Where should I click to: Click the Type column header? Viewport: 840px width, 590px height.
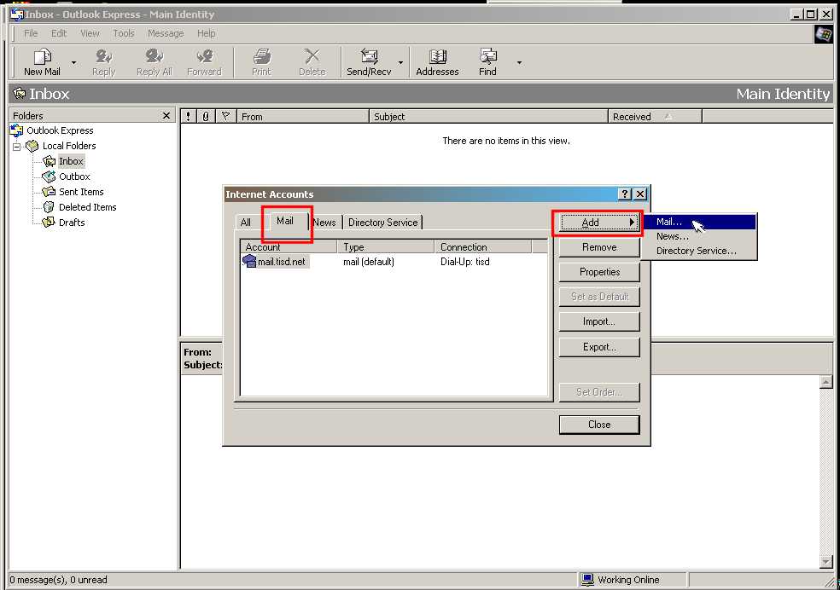[x=386, y=247]
